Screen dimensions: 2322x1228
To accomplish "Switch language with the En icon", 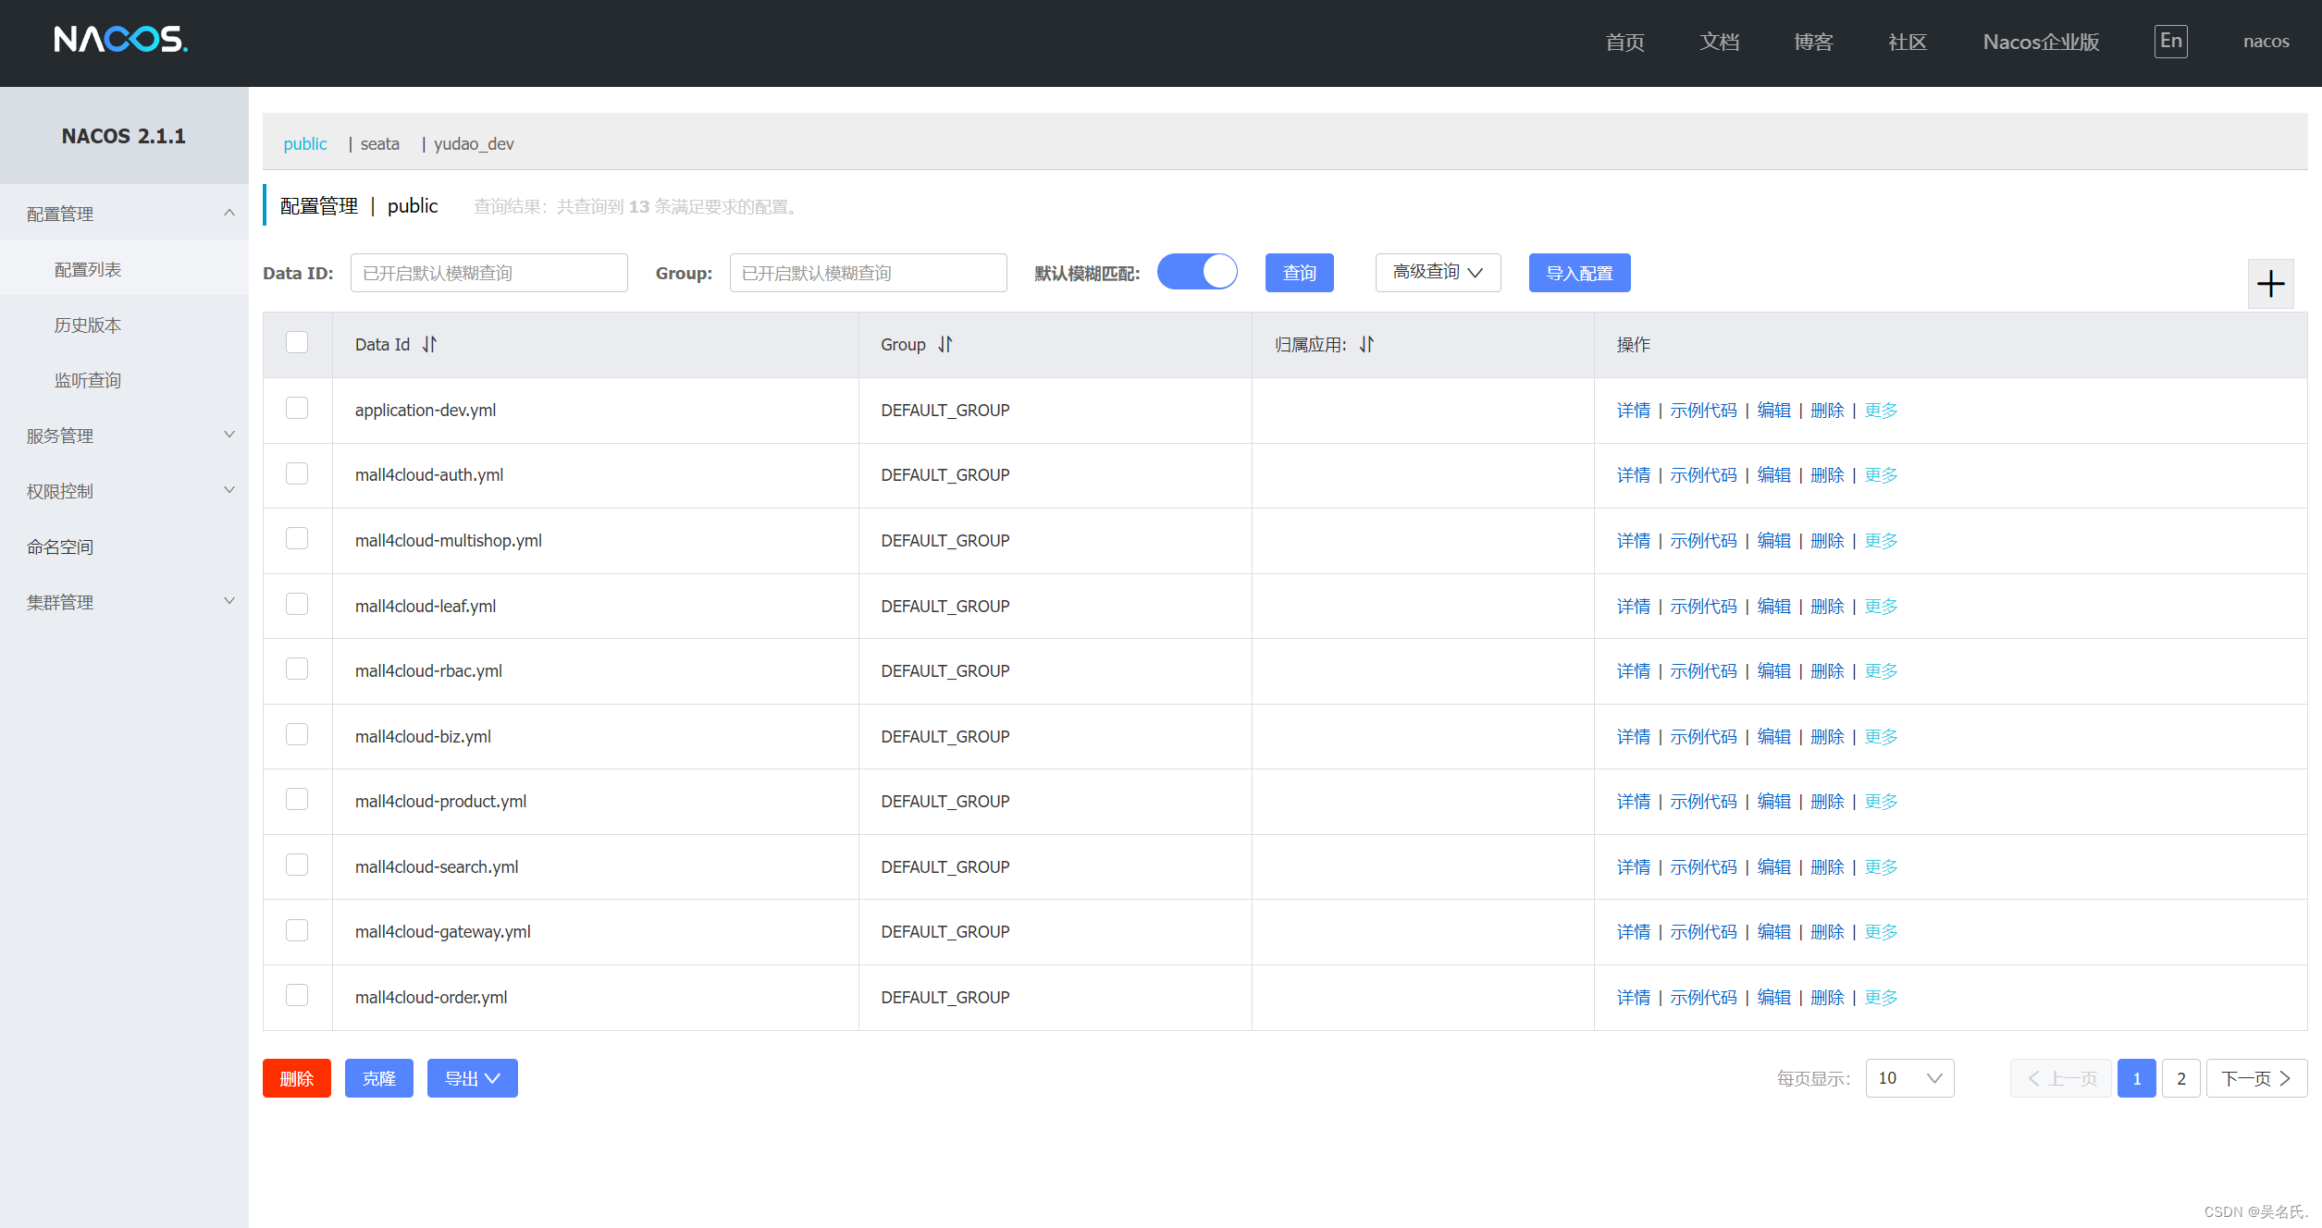I will pyautogui.click(x=2170, y=41).
